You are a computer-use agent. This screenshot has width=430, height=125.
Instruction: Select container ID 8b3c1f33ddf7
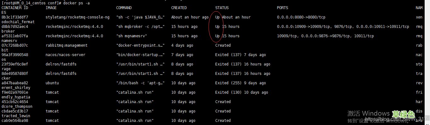(x=15, y=17)
